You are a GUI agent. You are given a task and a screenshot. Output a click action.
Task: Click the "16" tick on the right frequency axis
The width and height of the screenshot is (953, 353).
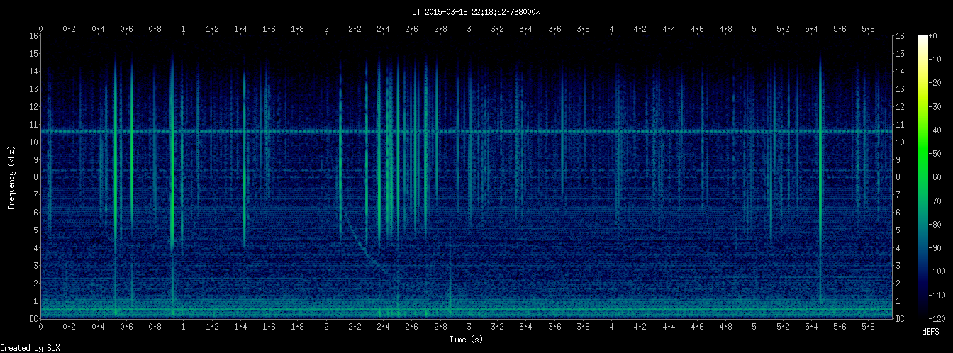pos(900,36)
